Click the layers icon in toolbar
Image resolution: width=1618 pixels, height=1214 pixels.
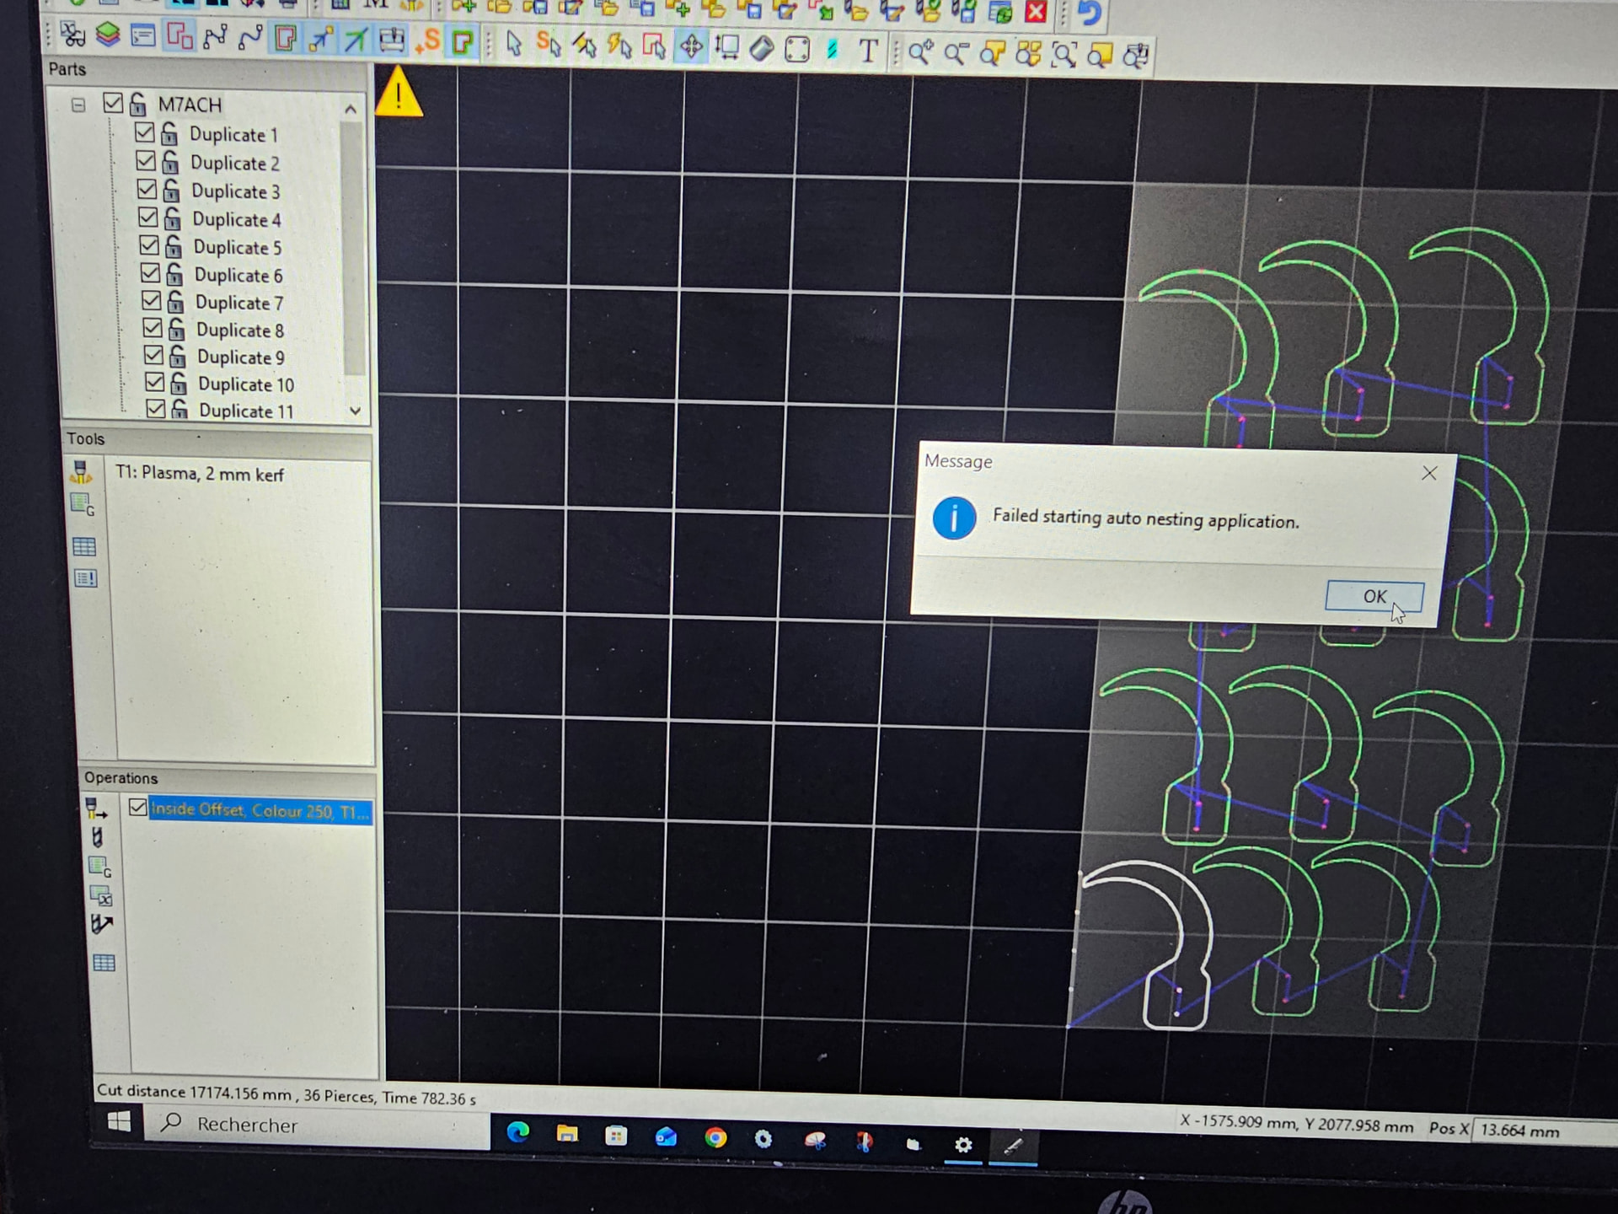[x=107, y=35]
